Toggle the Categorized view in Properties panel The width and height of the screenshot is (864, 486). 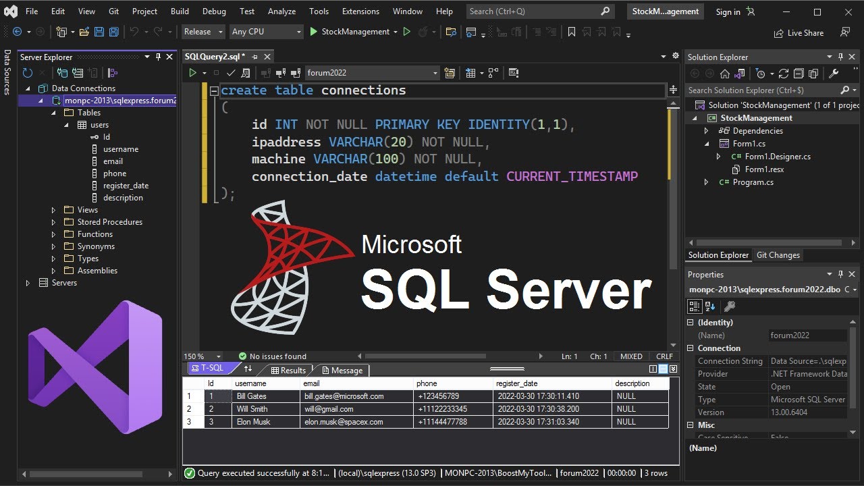tap(695, 306)
